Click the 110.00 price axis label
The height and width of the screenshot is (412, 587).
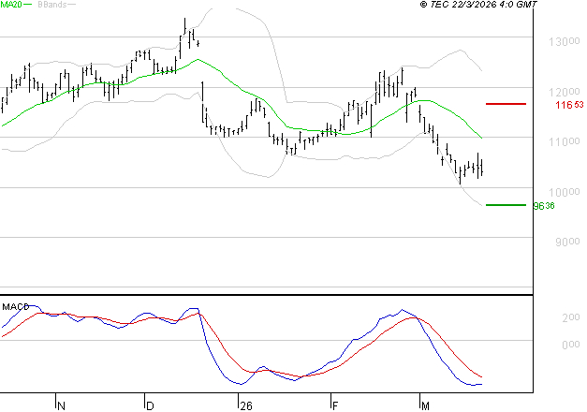coord(565,141)
